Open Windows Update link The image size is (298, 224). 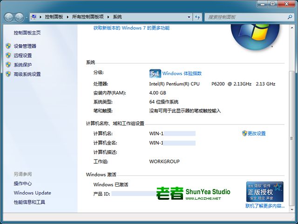[x=32, y=193]
